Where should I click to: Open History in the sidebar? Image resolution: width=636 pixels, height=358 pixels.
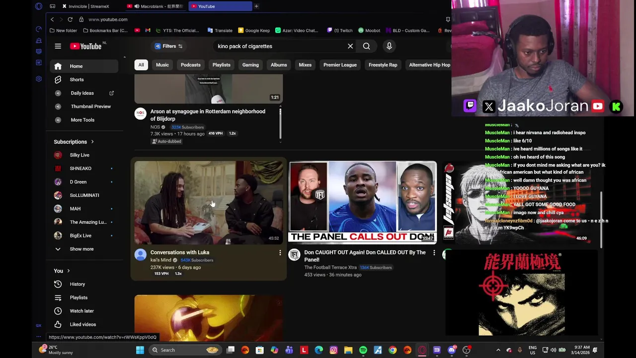pyautogui.click(x=84, y=284)
